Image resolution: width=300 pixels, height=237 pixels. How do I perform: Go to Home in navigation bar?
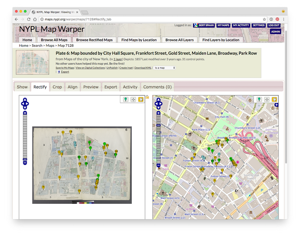click(x=27, y=40)
